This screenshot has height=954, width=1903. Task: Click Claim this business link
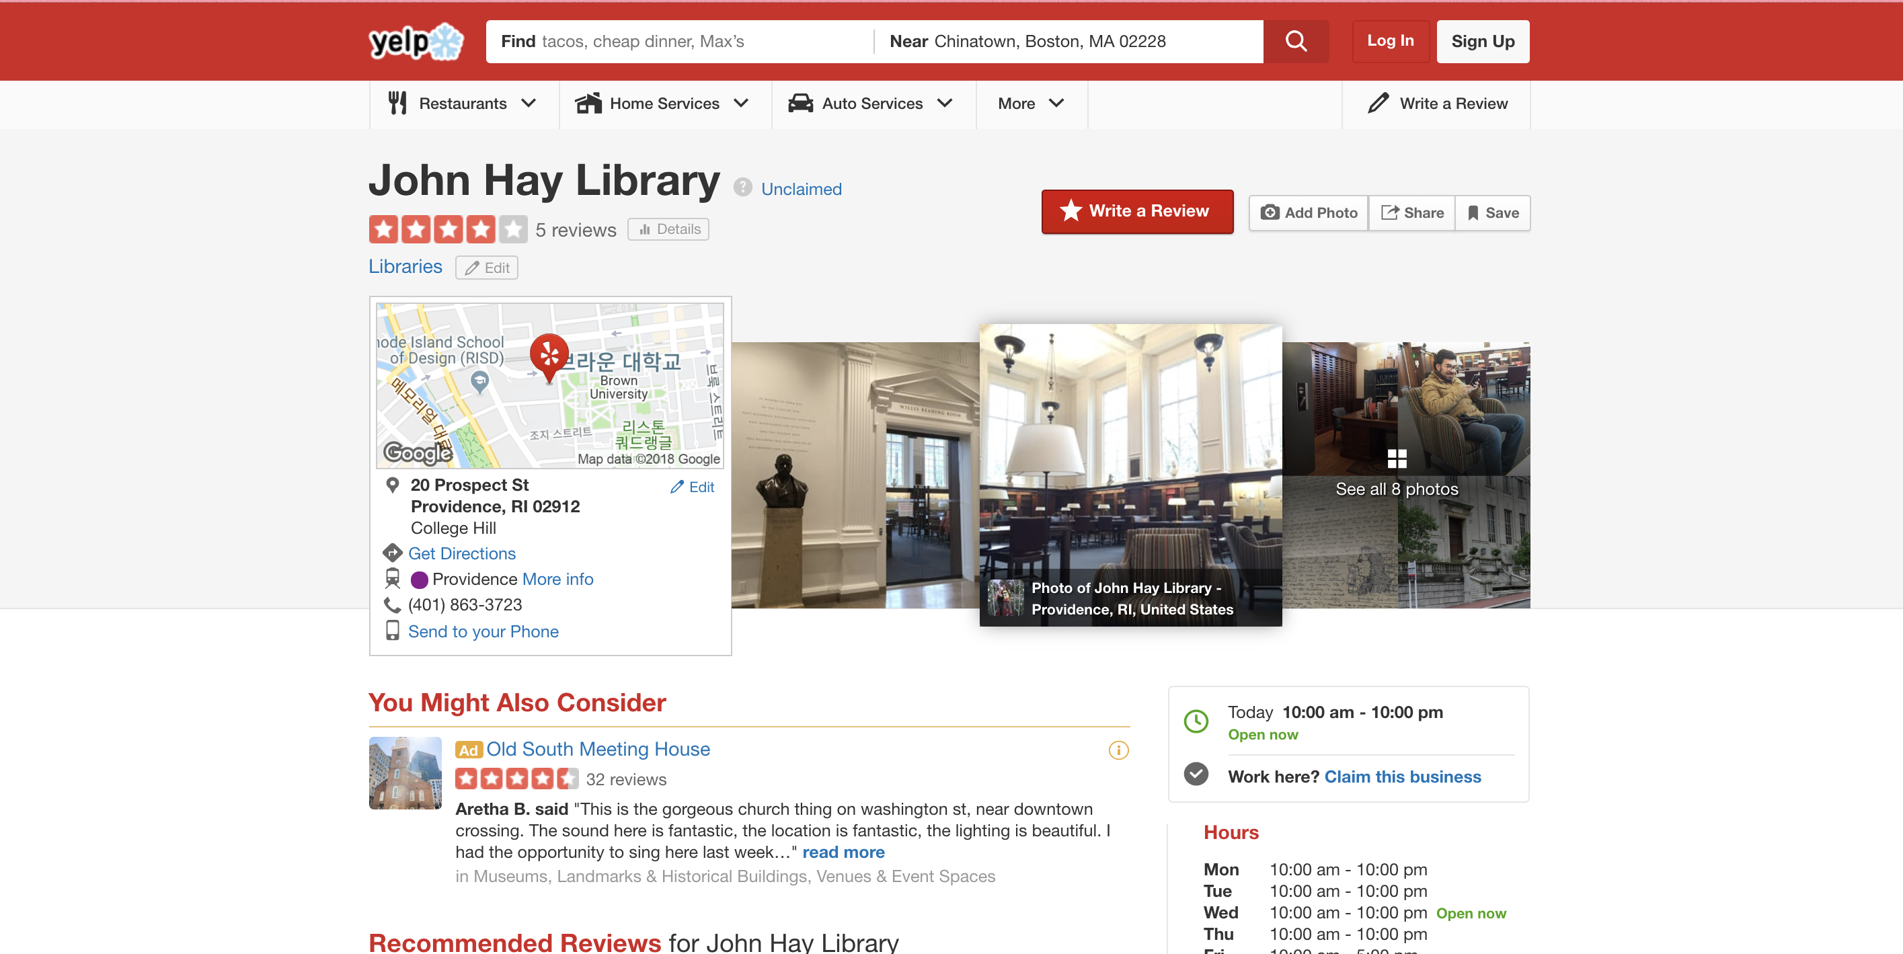(1402, 776)
